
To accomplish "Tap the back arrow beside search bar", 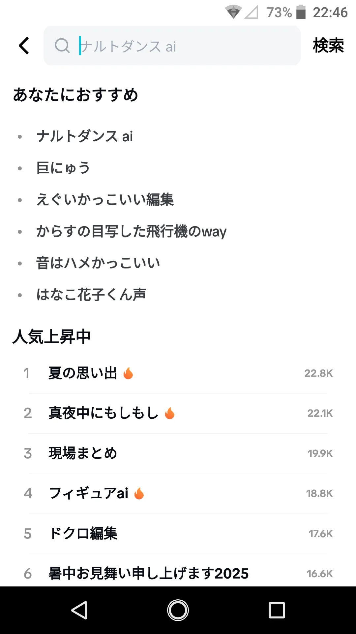I will 24,46.
